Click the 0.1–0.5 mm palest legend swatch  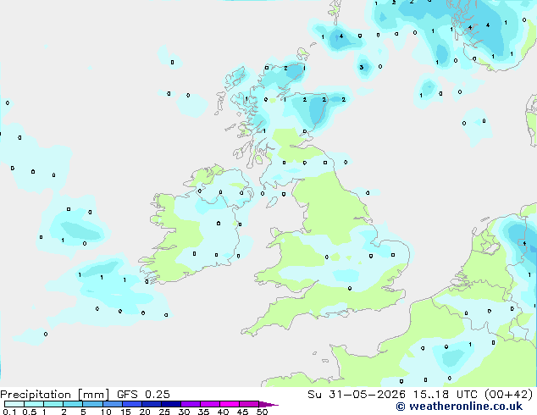pos(14,404)
